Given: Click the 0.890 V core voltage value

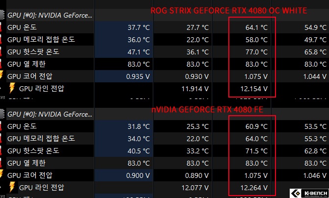Looking at the screenshot, I should point(197,175).
